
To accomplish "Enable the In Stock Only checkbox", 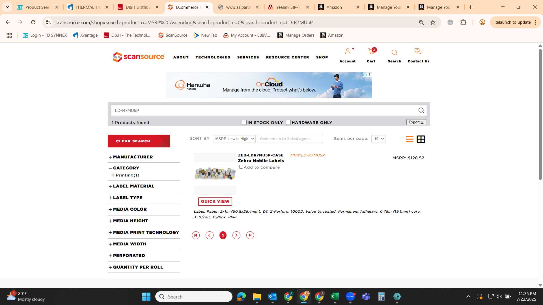I will (x=244, y=123).
